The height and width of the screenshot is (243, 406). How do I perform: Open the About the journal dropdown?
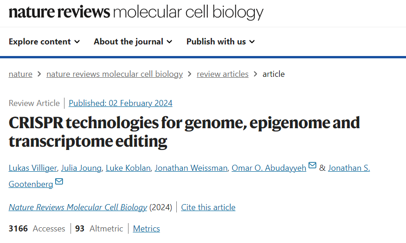point(133,42)
